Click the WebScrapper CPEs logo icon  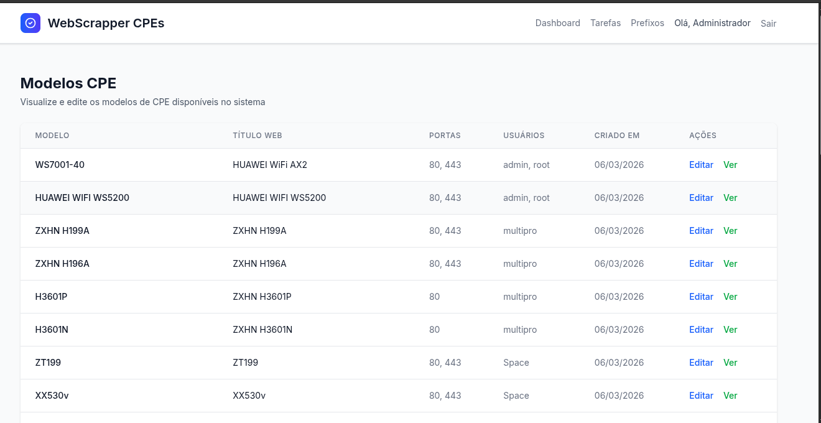coord(30,23)
